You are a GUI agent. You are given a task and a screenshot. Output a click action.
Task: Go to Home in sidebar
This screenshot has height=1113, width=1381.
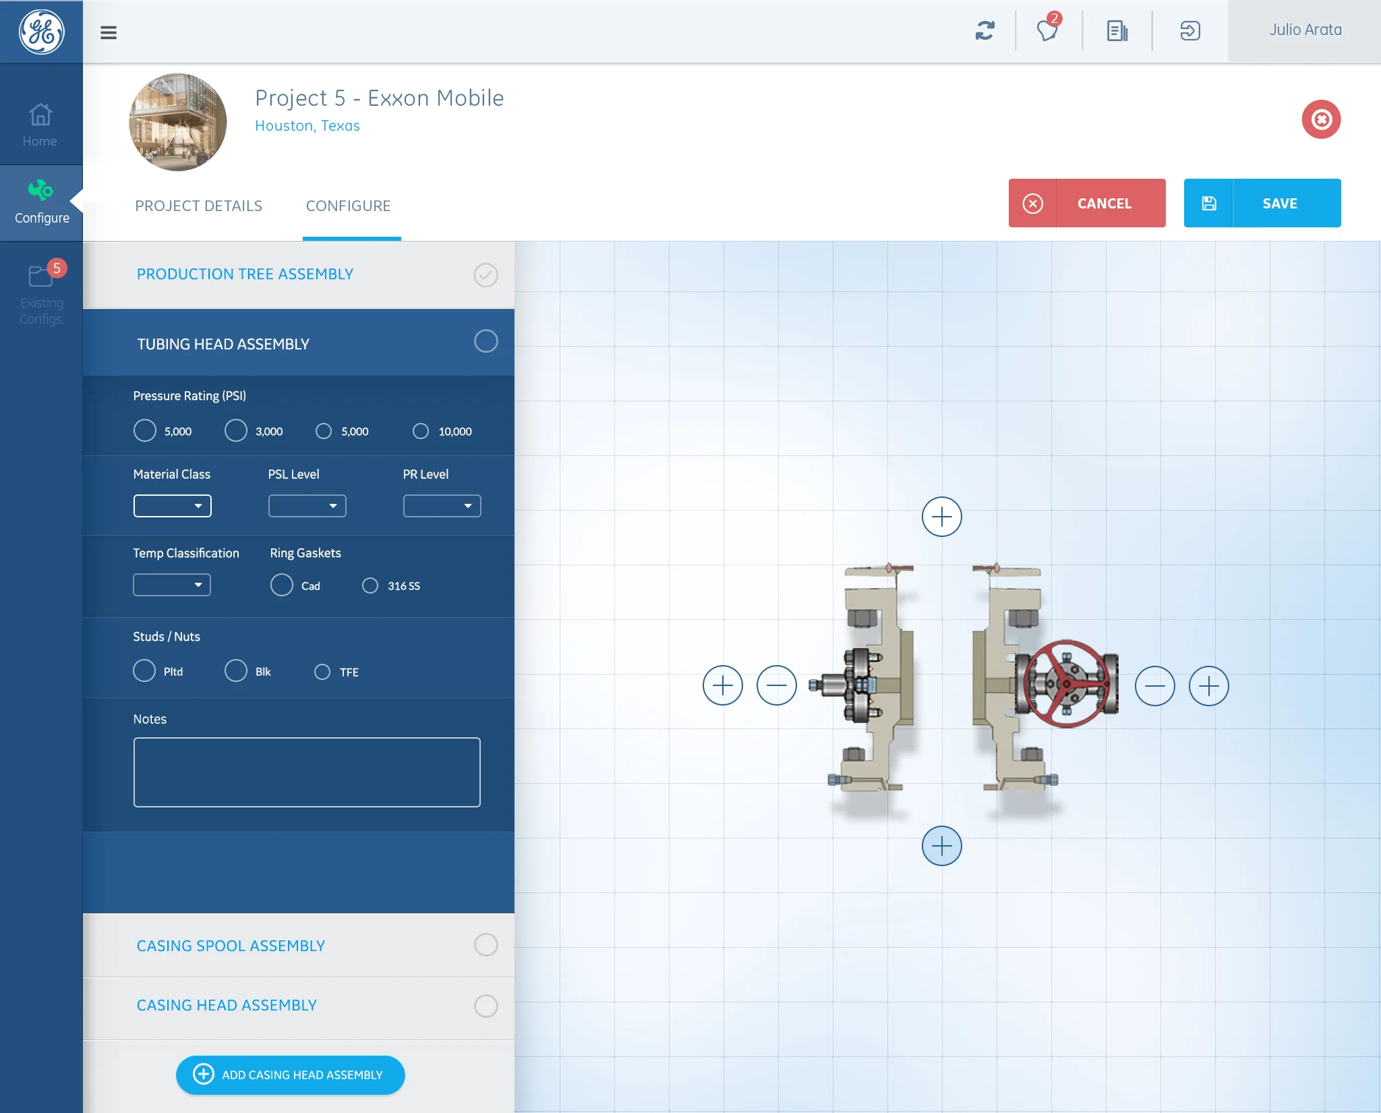click(x=40, y=125)
